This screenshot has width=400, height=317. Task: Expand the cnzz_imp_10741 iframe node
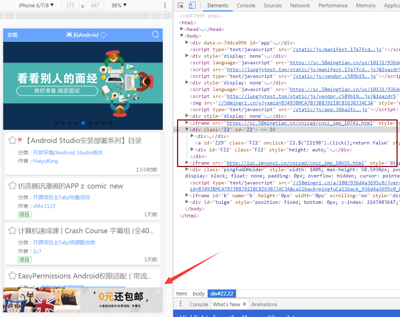tap(187, 123)
